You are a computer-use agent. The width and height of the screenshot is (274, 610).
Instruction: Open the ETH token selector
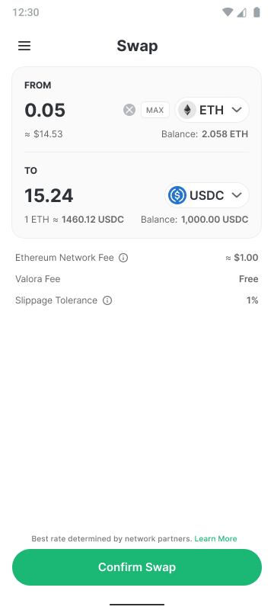212,110
